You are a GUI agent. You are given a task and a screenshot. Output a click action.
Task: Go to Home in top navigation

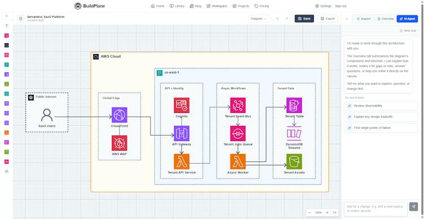tap(157, 6)
